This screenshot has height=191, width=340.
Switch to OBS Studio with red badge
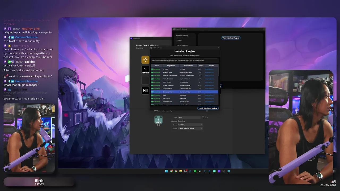coord(185,171)
